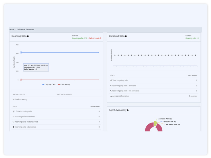
Task: Click the blue Ongoing Calls starting data point
Action: point(21,53)
